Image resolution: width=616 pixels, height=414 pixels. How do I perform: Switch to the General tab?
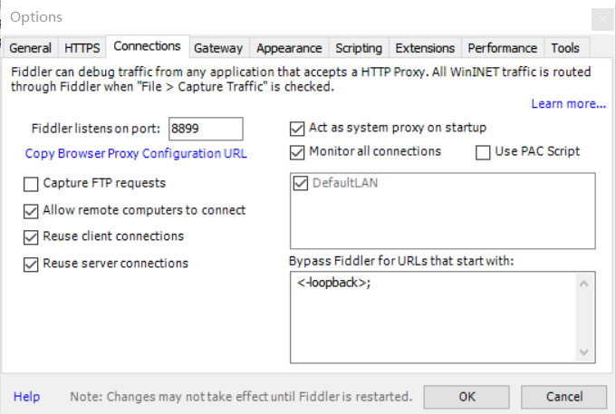click(30, 48)
